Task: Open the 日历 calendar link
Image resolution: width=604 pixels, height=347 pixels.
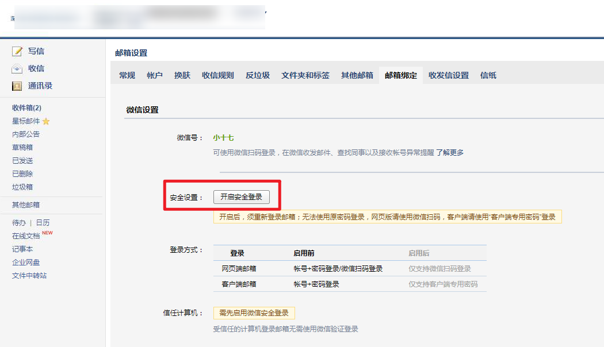Action: 43,223
